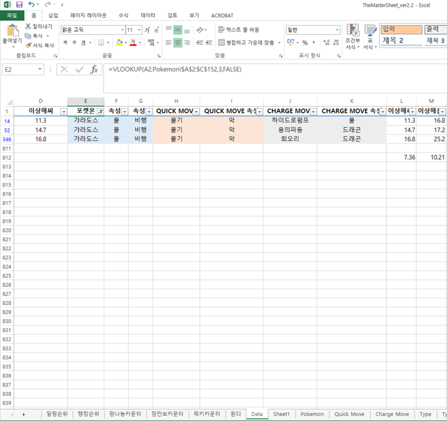
Task: Open the 딜링순위 sheet tab
Action: tap(57, 414)
